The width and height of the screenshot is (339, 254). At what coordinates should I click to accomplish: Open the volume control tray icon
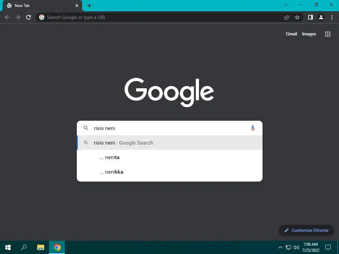click(296, 247)
